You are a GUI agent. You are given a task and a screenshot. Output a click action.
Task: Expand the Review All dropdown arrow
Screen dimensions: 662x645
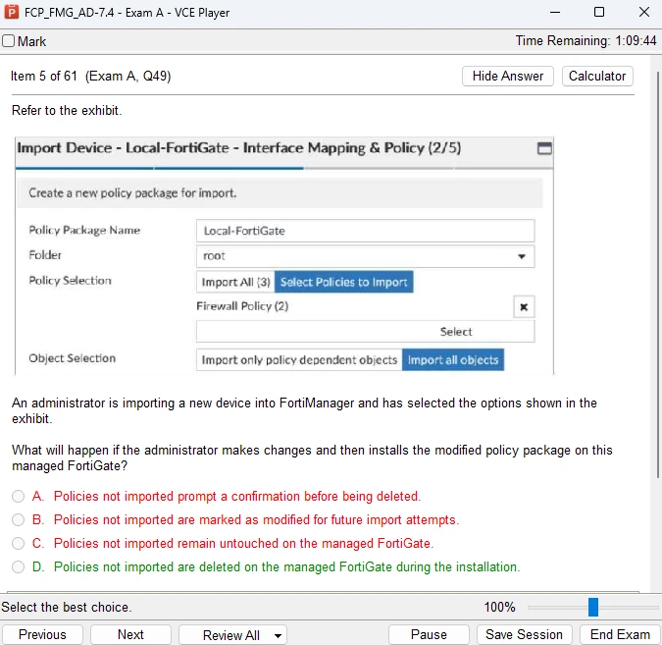point(278,636)
